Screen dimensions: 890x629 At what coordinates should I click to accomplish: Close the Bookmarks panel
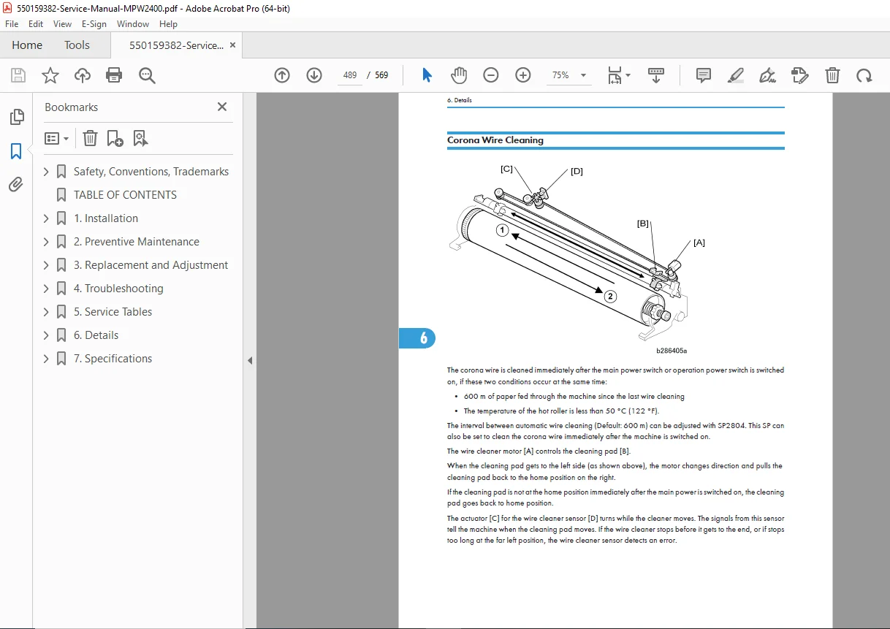coord(222,107)
